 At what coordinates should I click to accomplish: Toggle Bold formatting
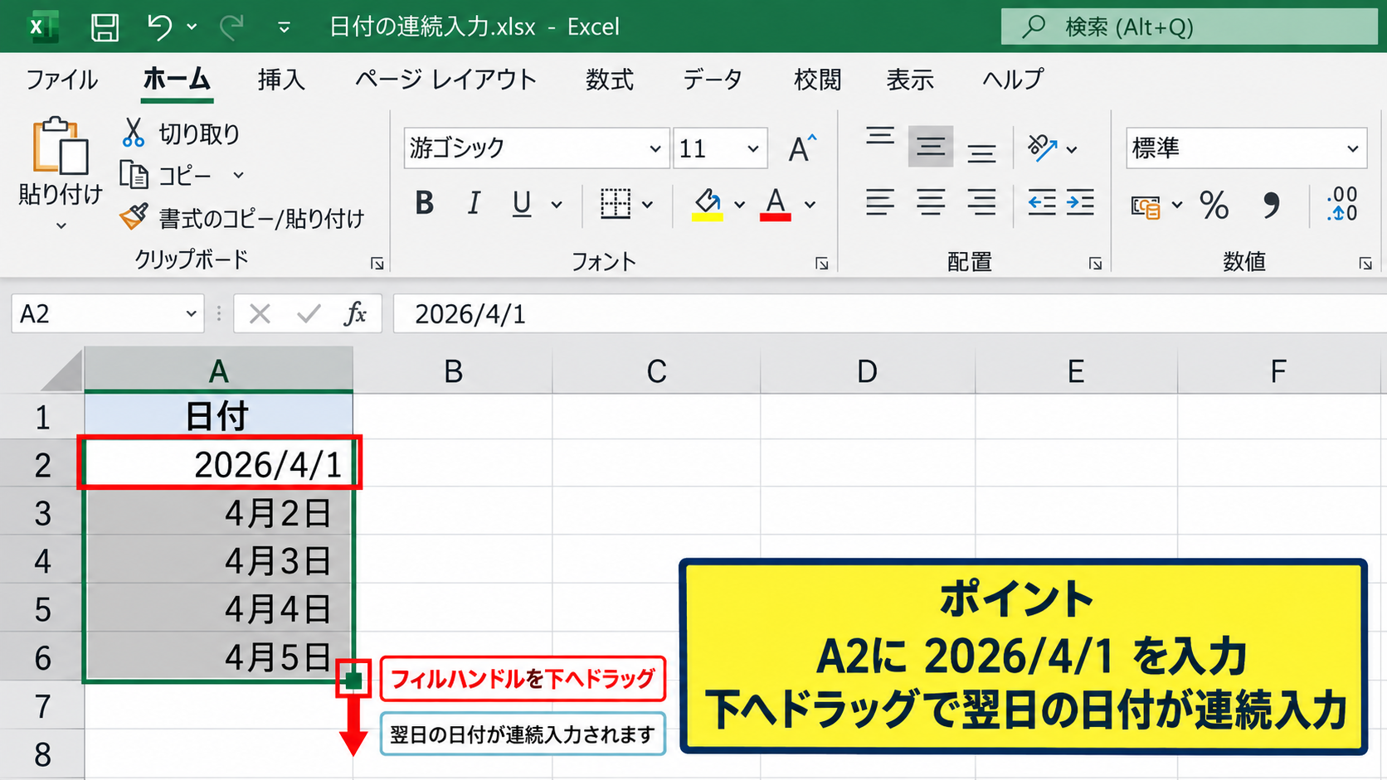(x=425, y=203)
